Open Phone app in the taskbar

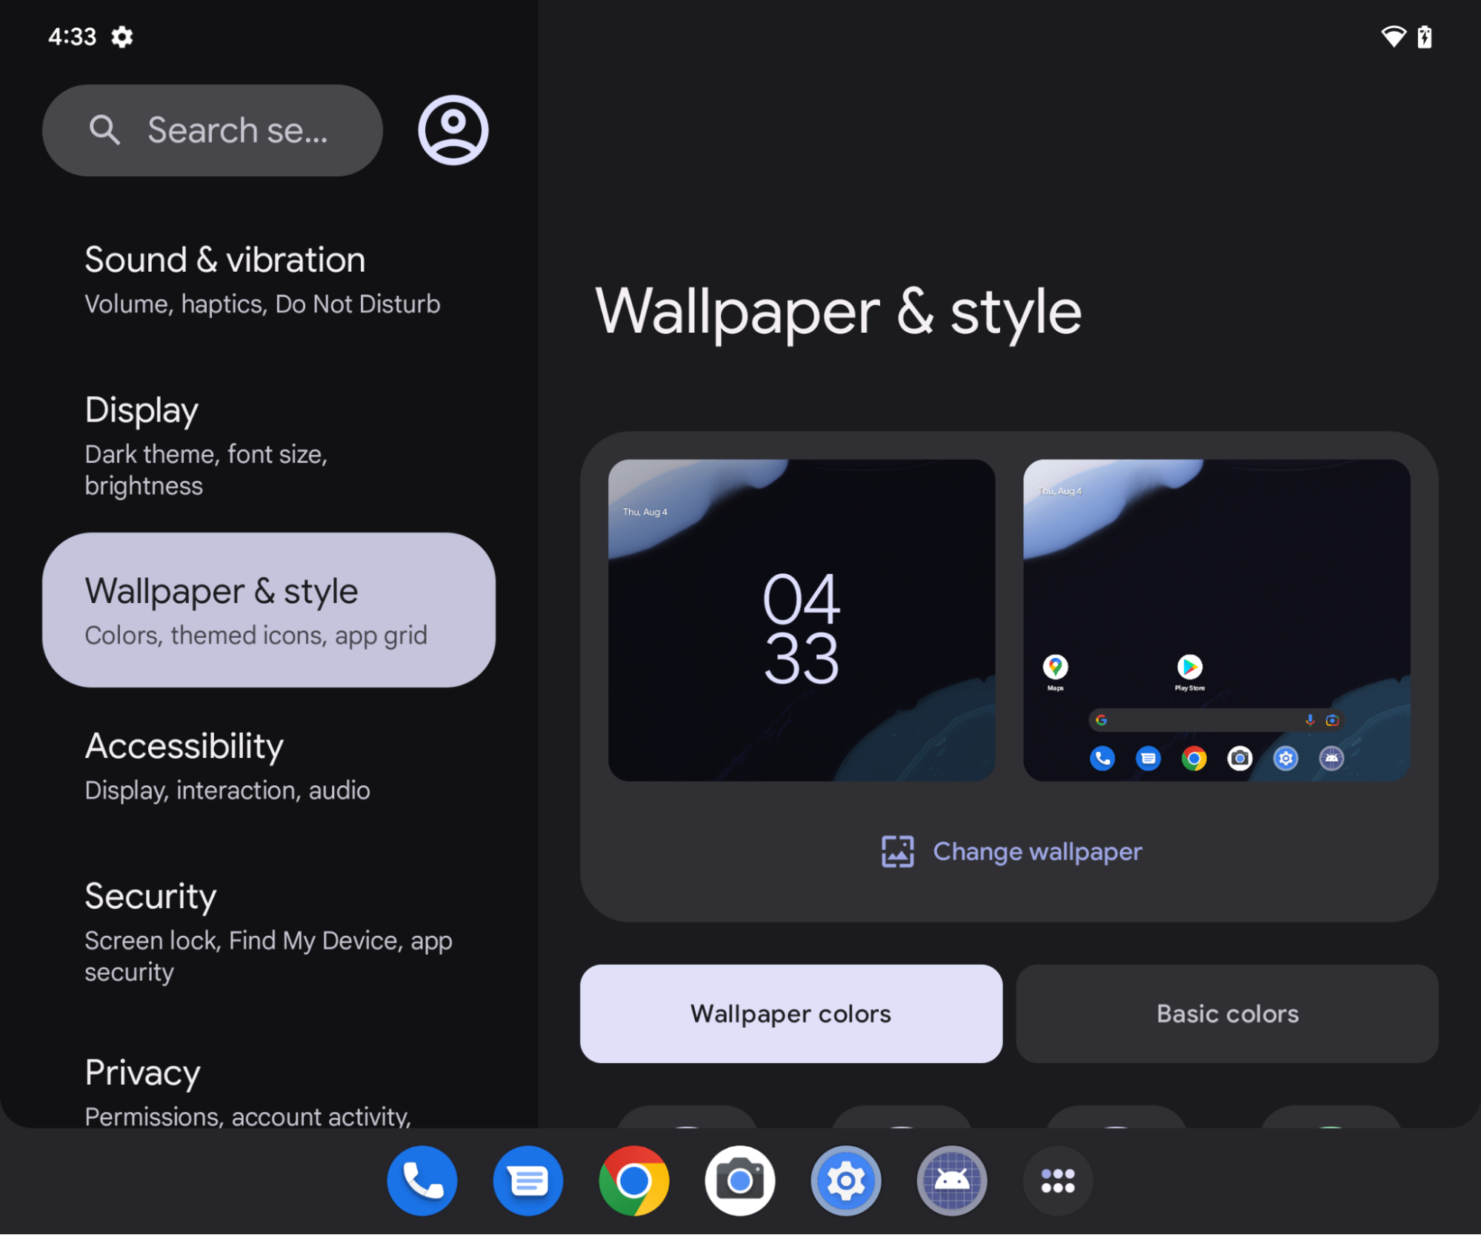coord(422,1180)
